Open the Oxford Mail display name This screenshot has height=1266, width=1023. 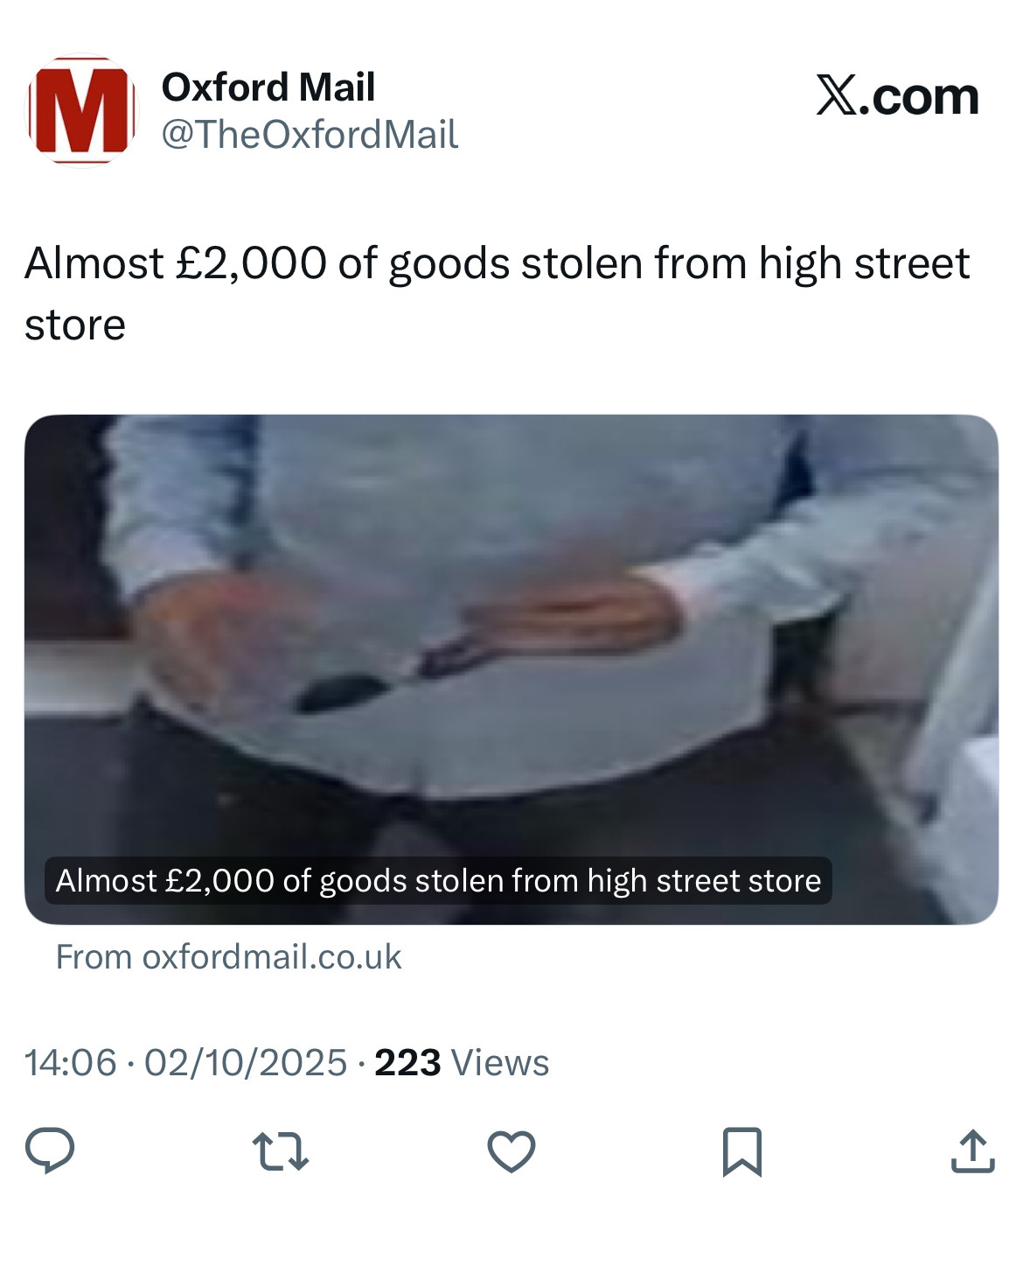coord(268,87)
